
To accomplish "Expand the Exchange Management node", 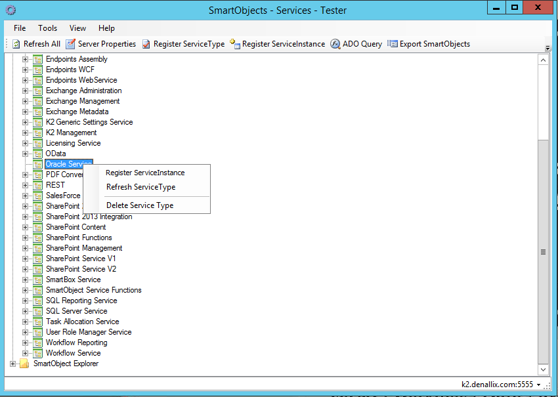I will coord(25,102).
